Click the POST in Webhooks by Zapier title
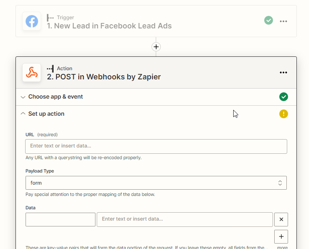 coord(104,77)
